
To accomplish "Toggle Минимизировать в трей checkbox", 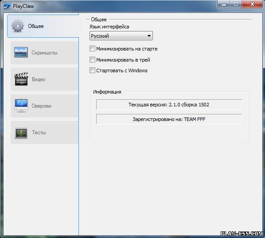I will [x=92, y=60].
